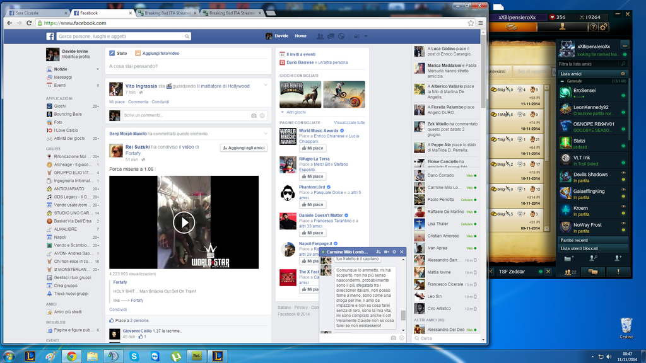Open the Facebook logo home icon
This screenshot has width=646, height=363.
point(50,36)
